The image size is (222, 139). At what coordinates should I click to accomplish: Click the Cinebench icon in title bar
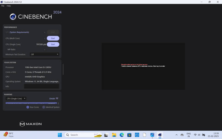coord(2,2)
